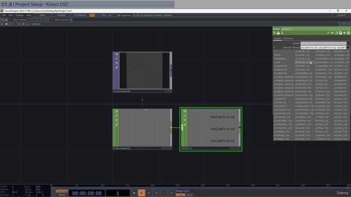This screenshot has width=351, height=197.
Task: Click the /project1 network path
Action: pyautogui.click(x=36, y=24)
